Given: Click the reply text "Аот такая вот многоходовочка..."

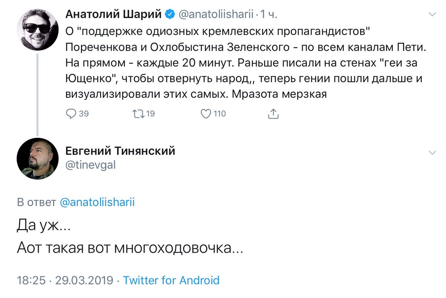Looking at the screenshot, I should tap(130, 248).
